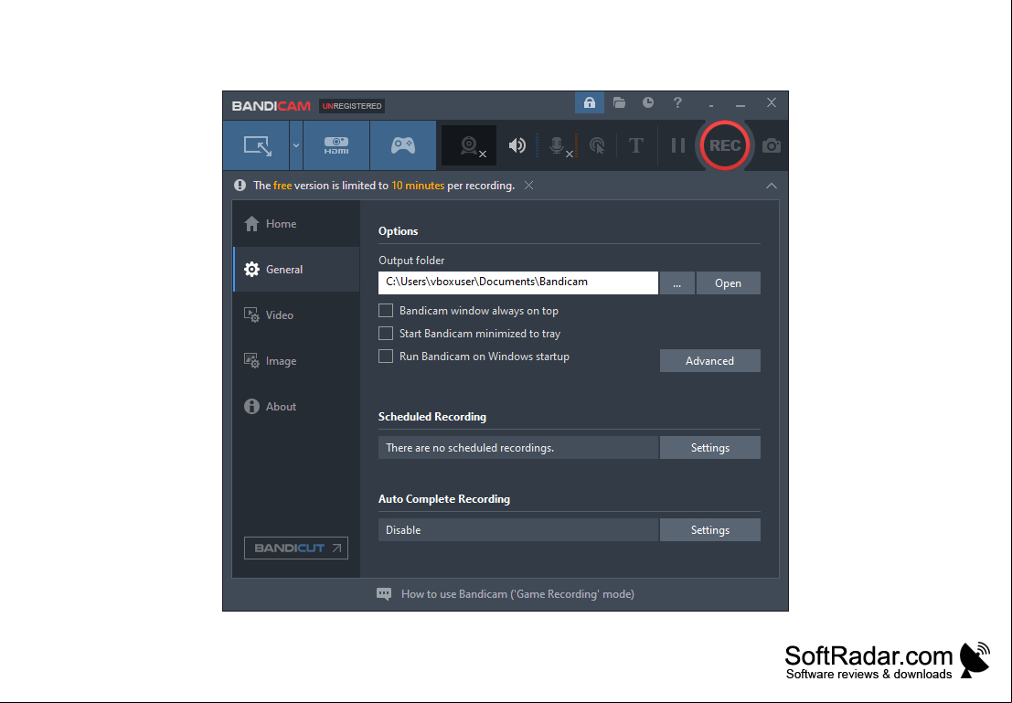Open Scheduled Recording Settings

(x=710, y=448)
